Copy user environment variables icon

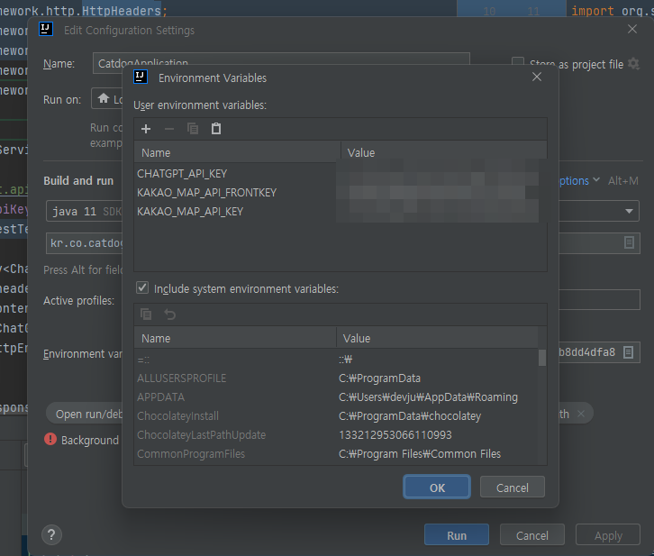coord(193,129)
